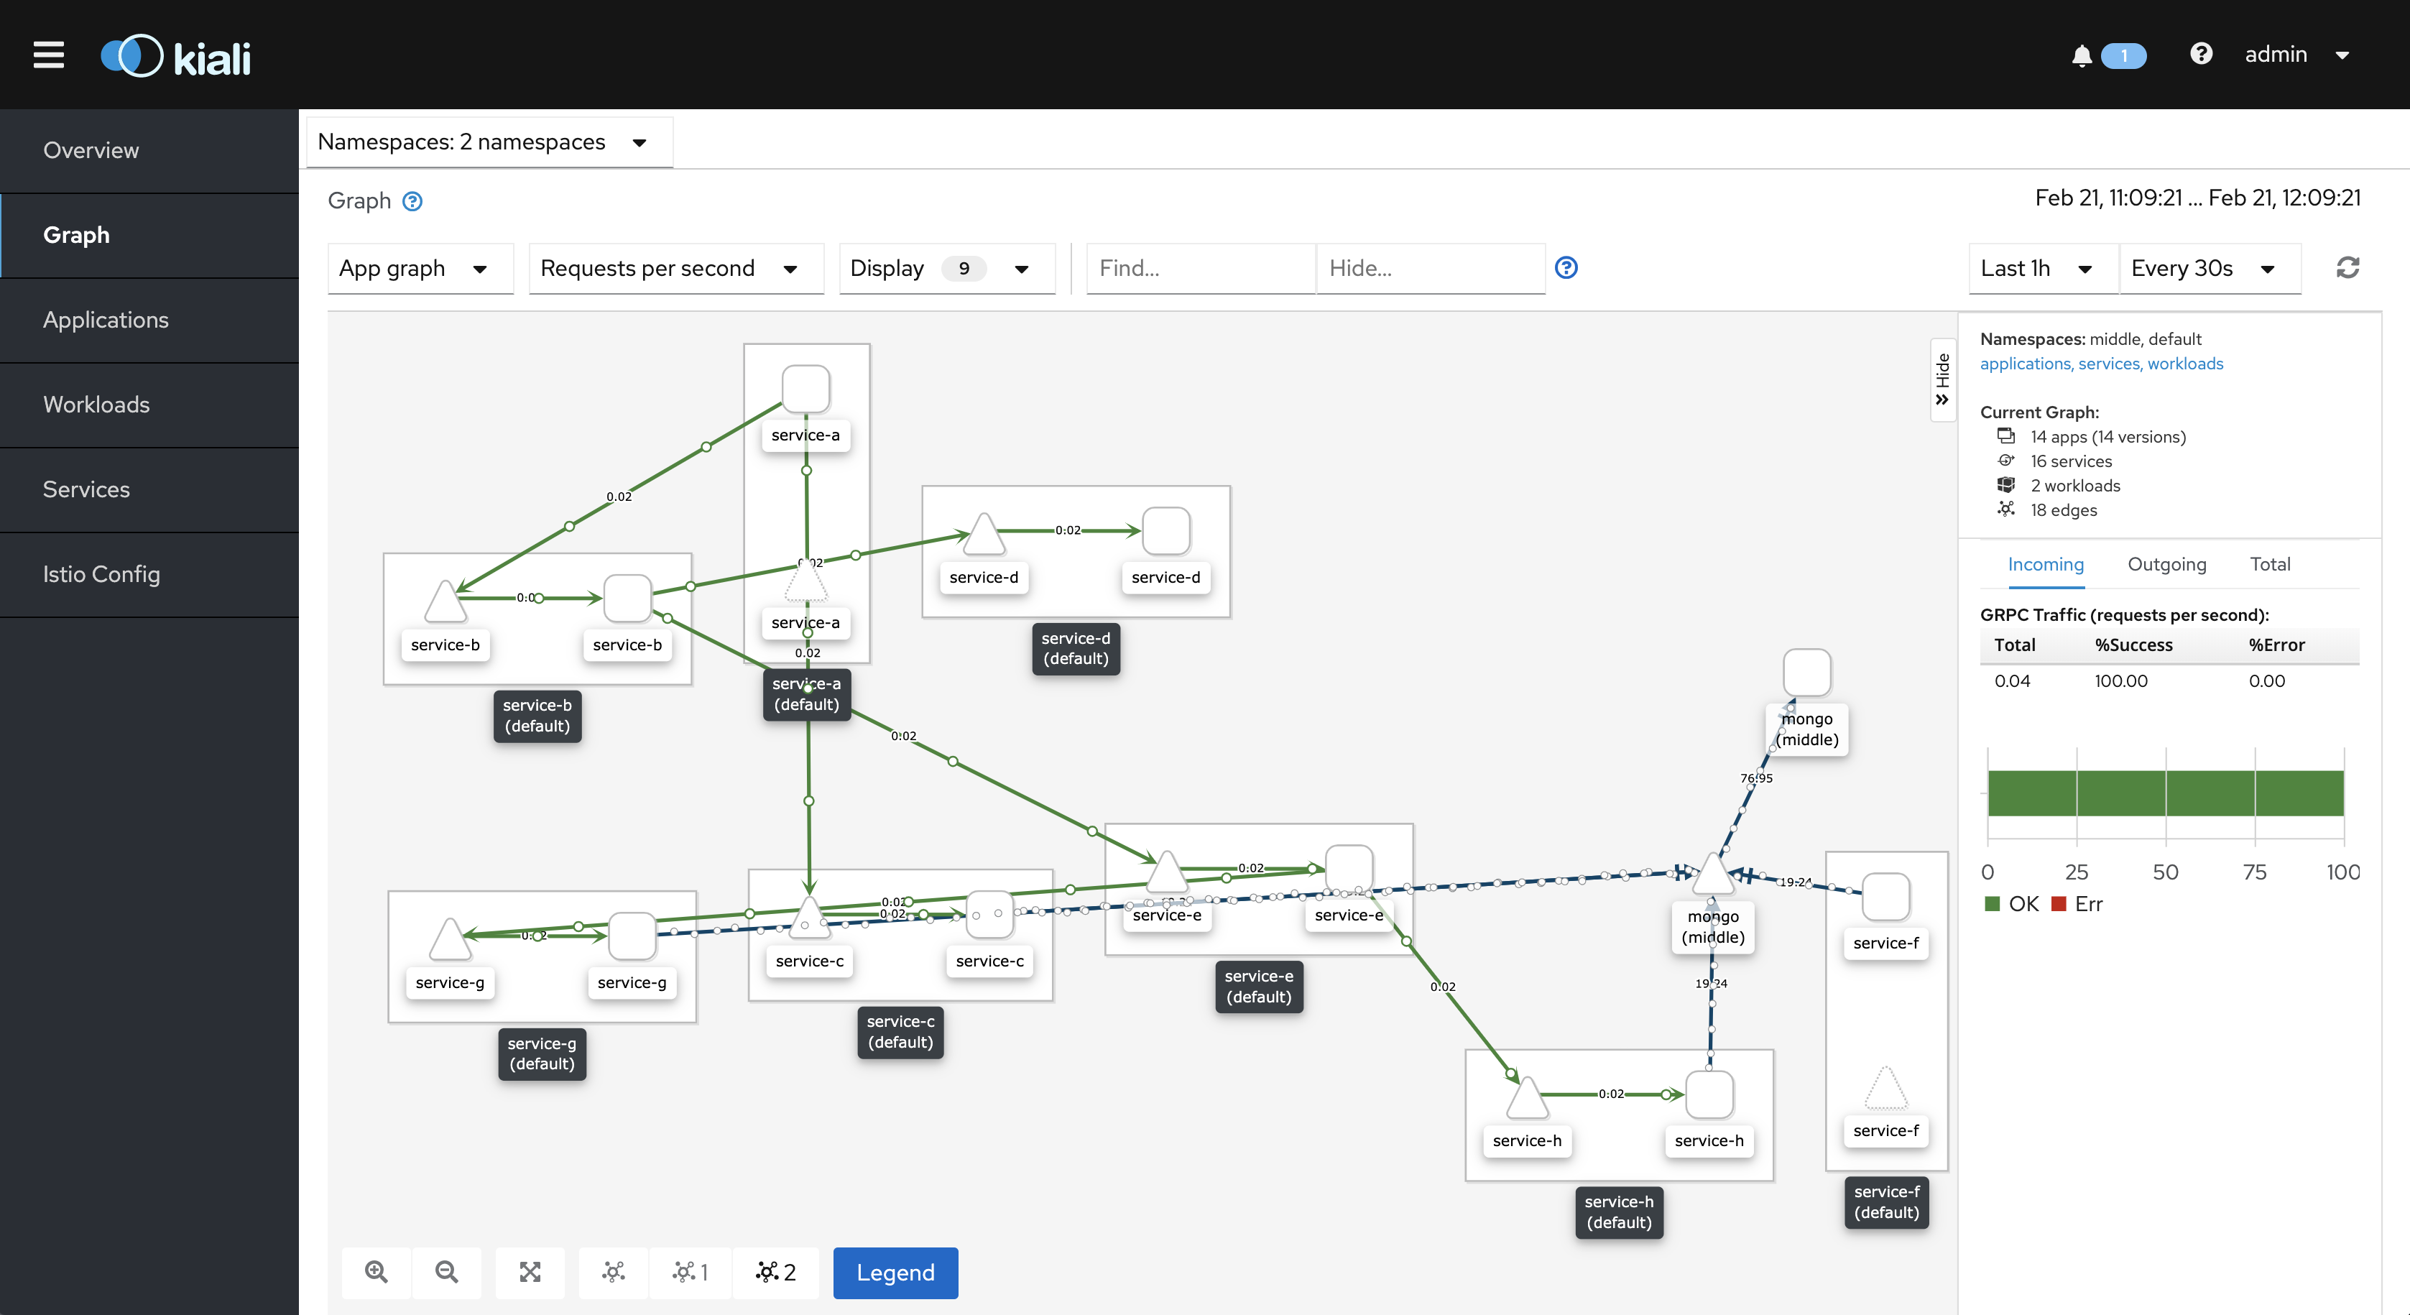Click the Legend button

click(895, 1272)
